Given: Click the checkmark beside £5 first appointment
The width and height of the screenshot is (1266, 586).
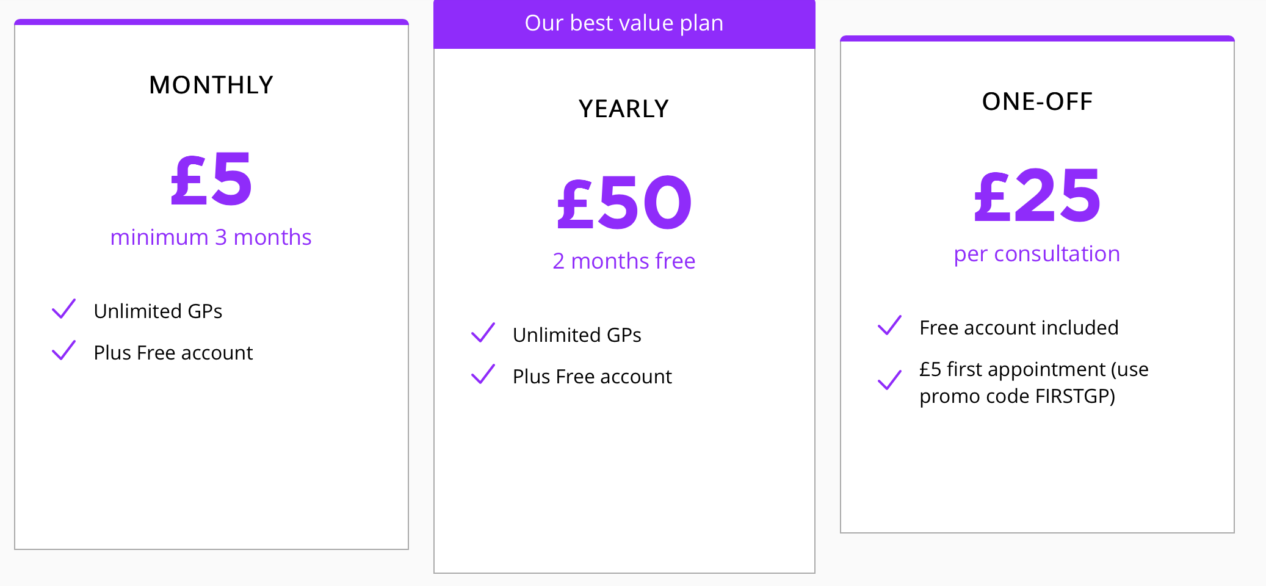Looking at the screenshot, I should point(889,380).
